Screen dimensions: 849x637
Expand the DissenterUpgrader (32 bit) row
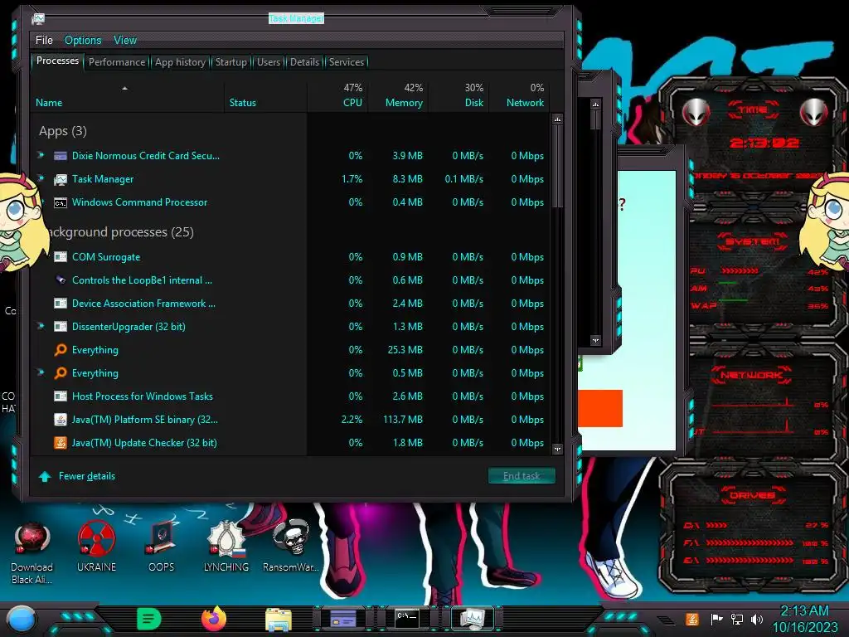tap(41, 326)
